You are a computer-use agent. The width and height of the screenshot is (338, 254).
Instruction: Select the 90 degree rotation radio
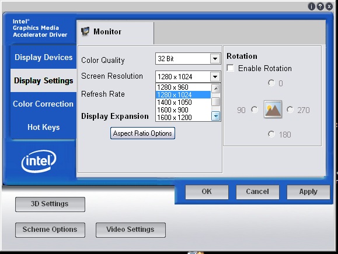255,110
